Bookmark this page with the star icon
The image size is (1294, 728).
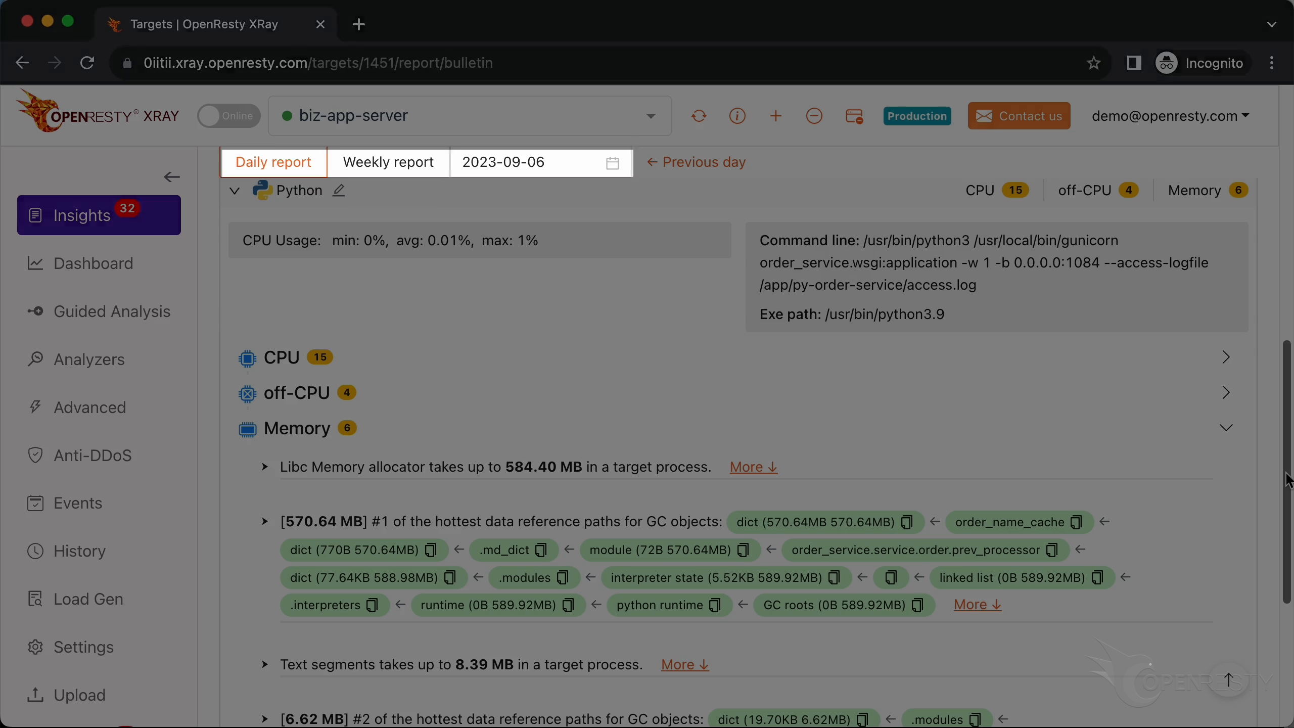pos(1093,63)
